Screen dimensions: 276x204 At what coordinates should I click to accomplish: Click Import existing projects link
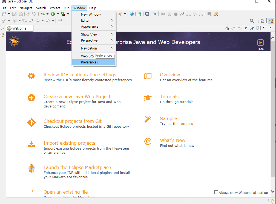coord(69,143)
